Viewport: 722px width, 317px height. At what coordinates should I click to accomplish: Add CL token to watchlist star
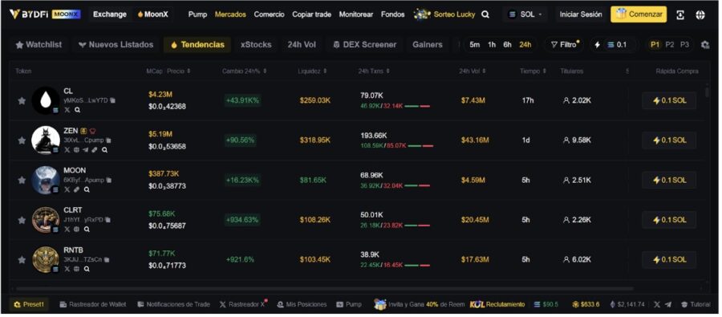[21, 100]
